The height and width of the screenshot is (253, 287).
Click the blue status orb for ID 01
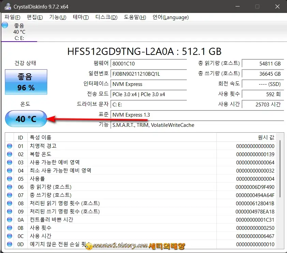pos(10,146)
